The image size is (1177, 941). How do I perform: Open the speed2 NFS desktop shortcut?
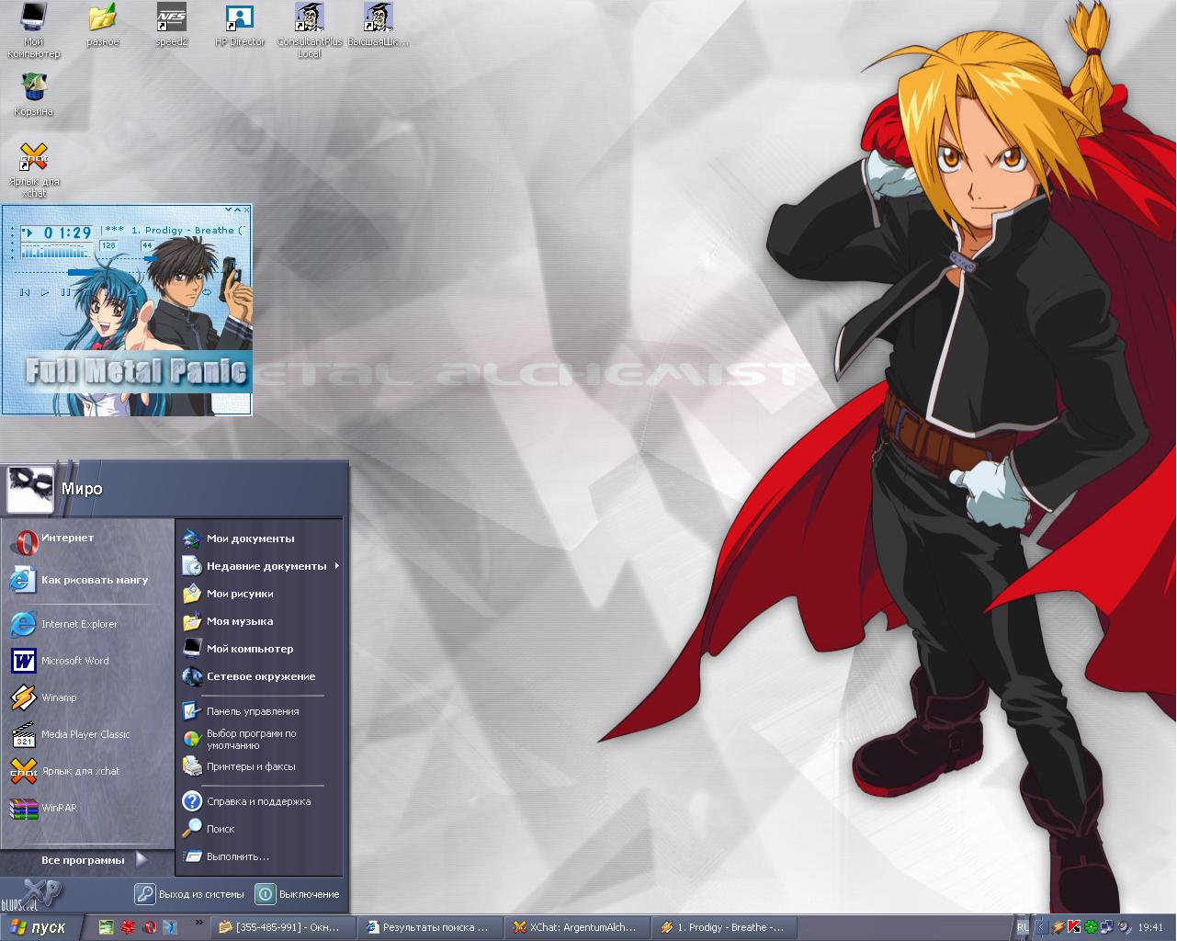coord(171,20)
